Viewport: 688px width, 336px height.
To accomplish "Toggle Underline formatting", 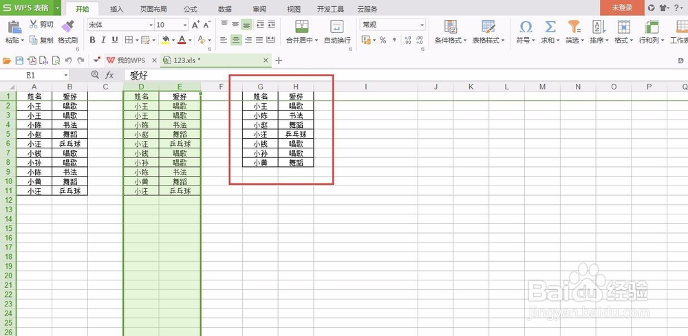I will click(115, 40).
